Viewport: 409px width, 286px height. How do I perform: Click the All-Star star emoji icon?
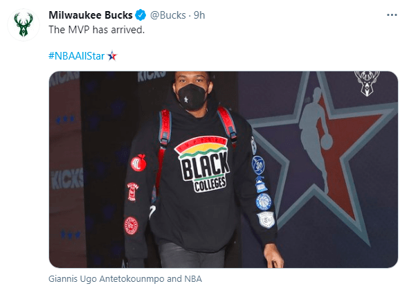112,55
